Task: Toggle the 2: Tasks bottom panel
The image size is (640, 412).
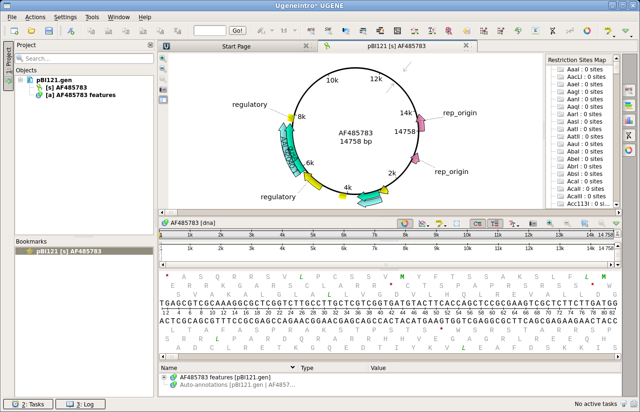Action: (x=28, y=404)
